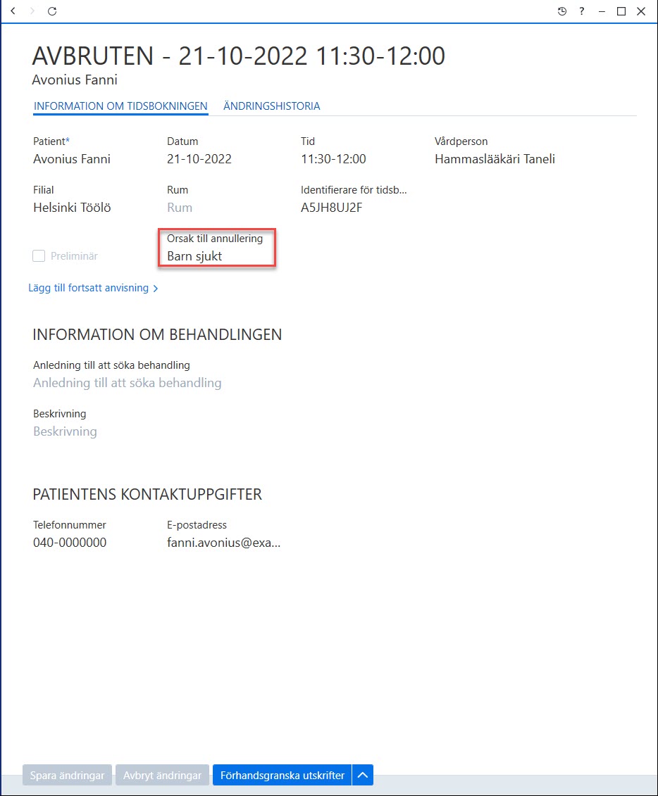Click the forward navigation arrow icon
658x796 pixels.
[32, 11]
